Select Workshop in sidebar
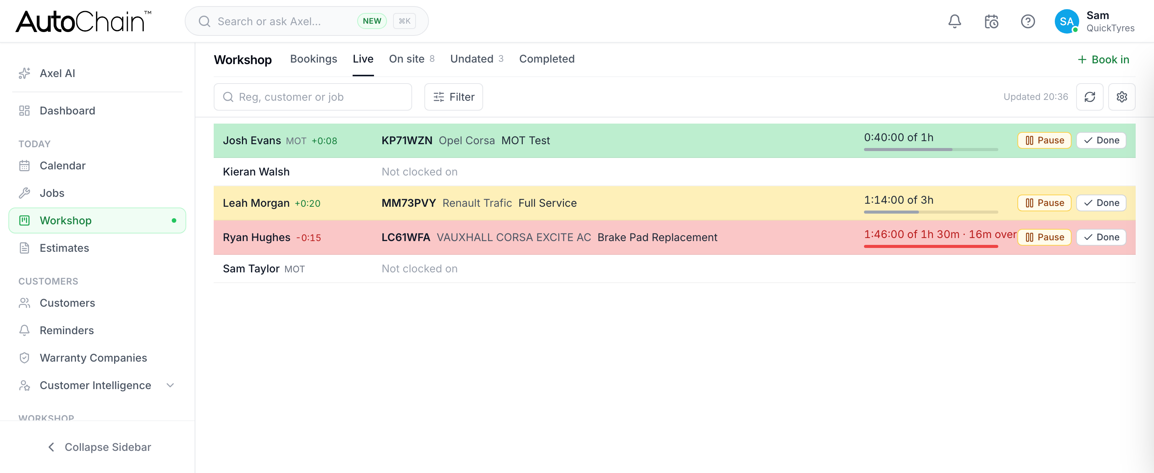The image size is (1154, 473). [97, 220]
